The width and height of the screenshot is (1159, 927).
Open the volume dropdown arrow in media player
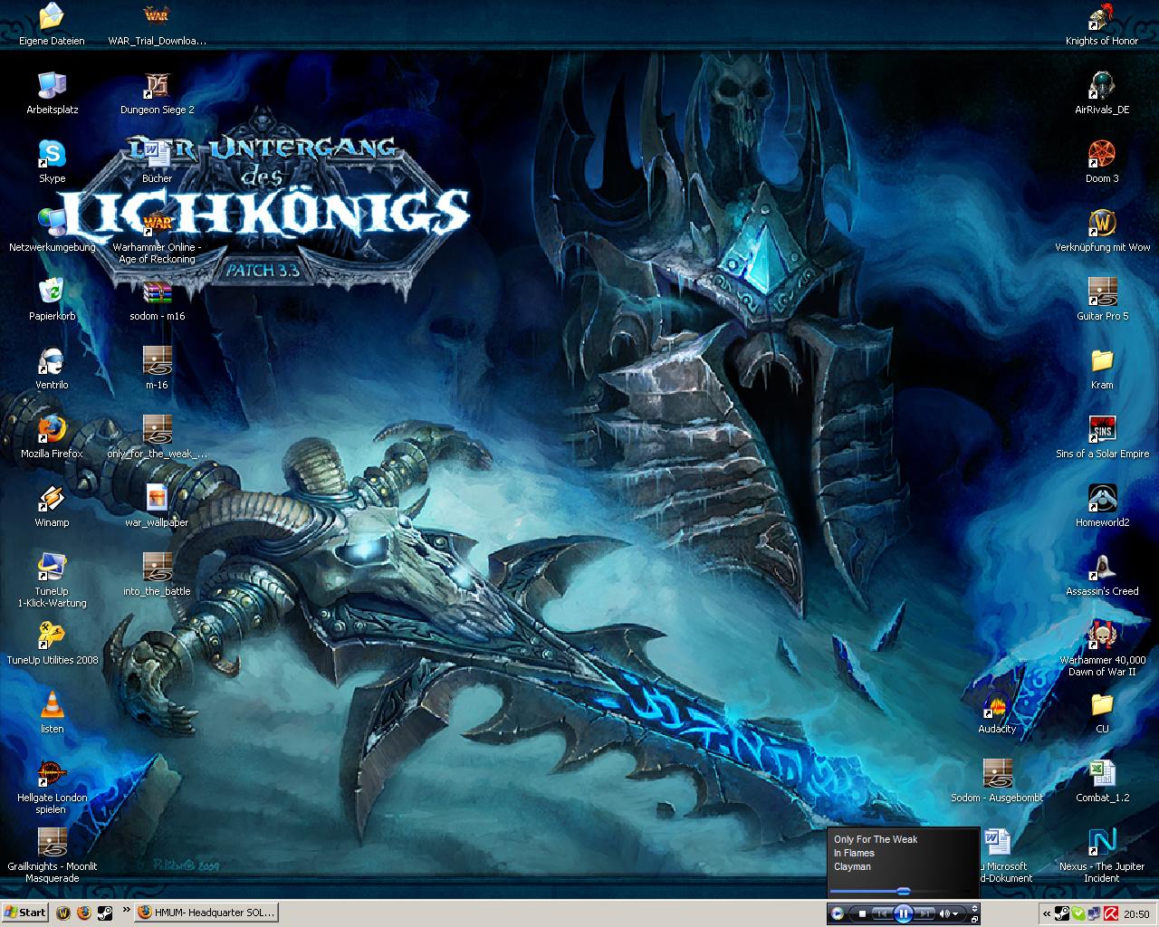[957, 914]
